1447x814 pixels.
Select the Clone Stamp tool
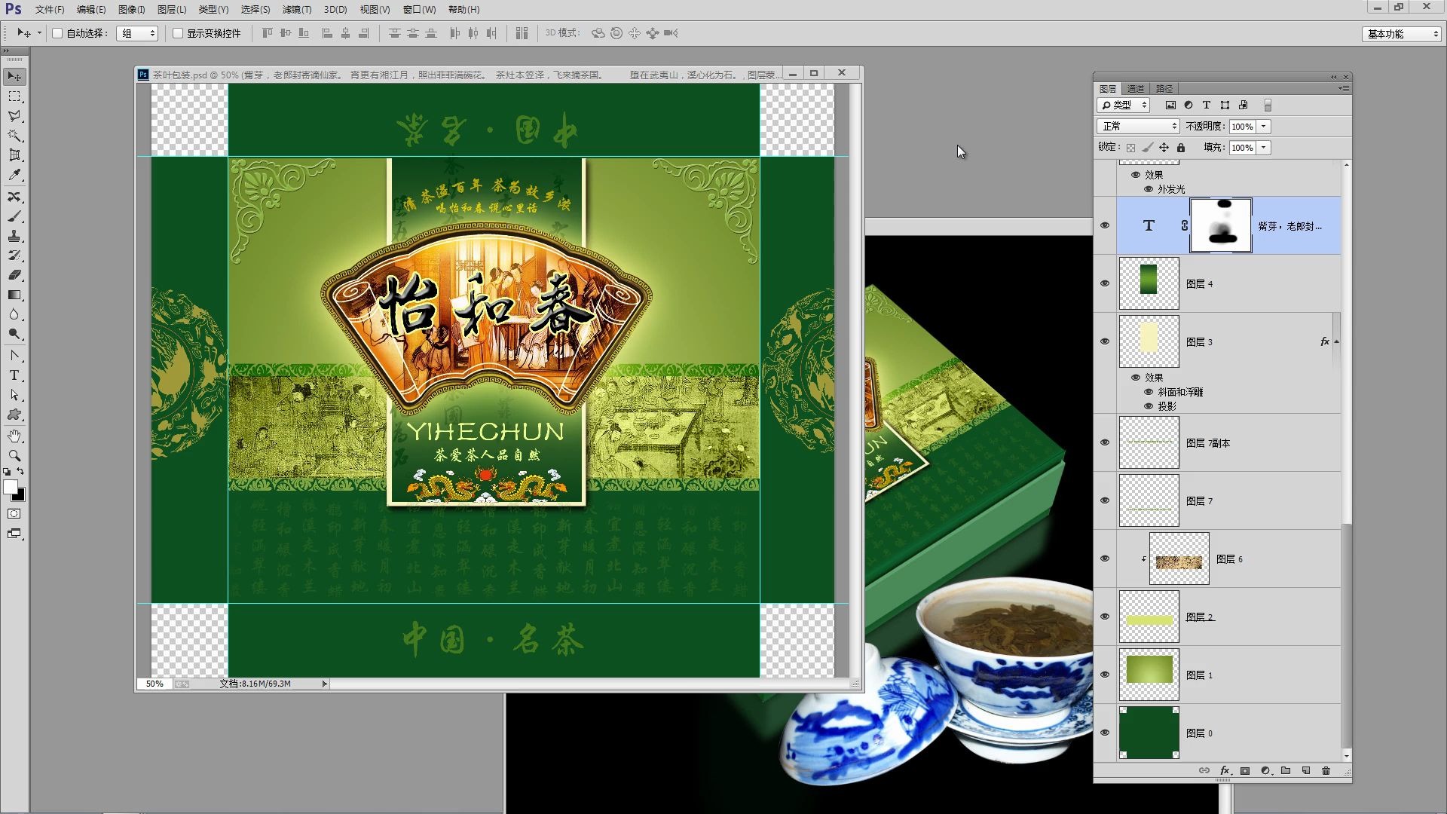point(14,236)
